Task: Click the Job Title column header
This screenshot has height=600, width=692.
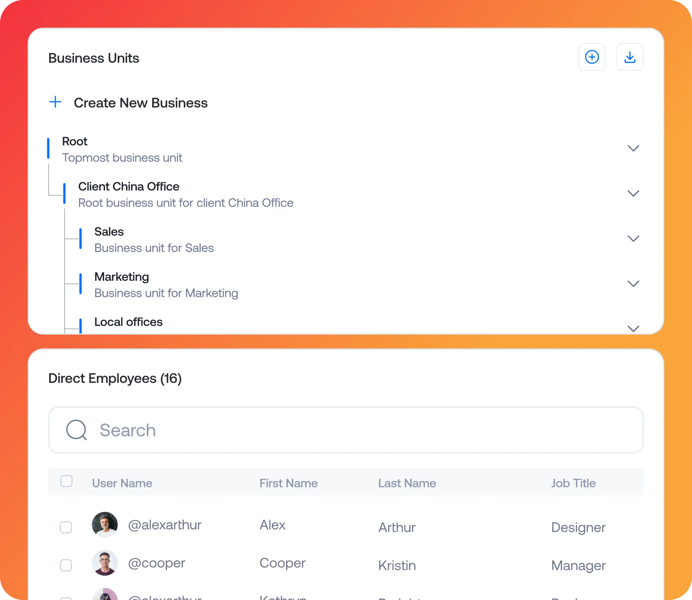Action: click(x=573, y=483)
